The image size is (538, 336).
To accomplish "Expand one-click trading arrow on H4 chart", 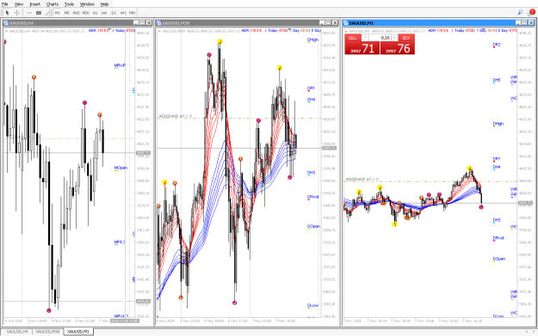I will pos(7,31).
